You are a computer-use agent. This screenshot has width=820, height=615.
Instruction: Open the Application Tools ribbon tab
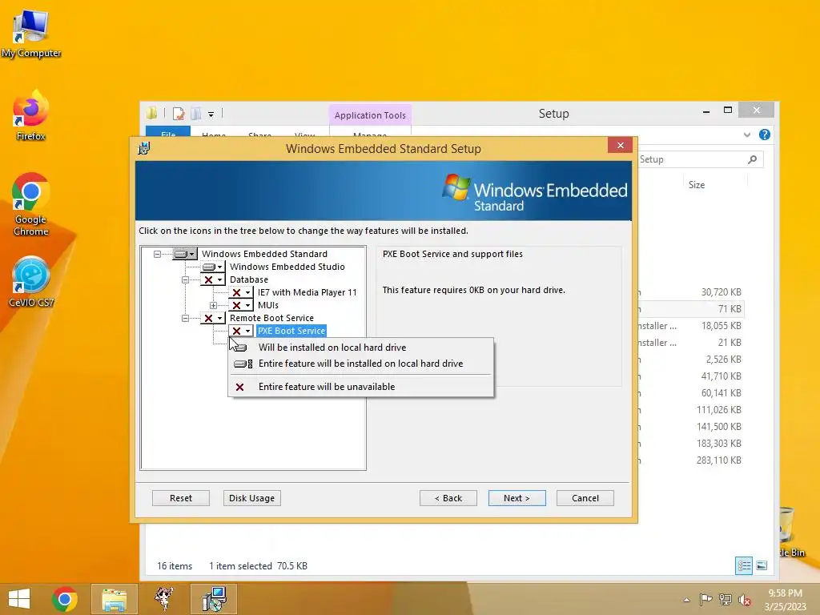point(370,115)
